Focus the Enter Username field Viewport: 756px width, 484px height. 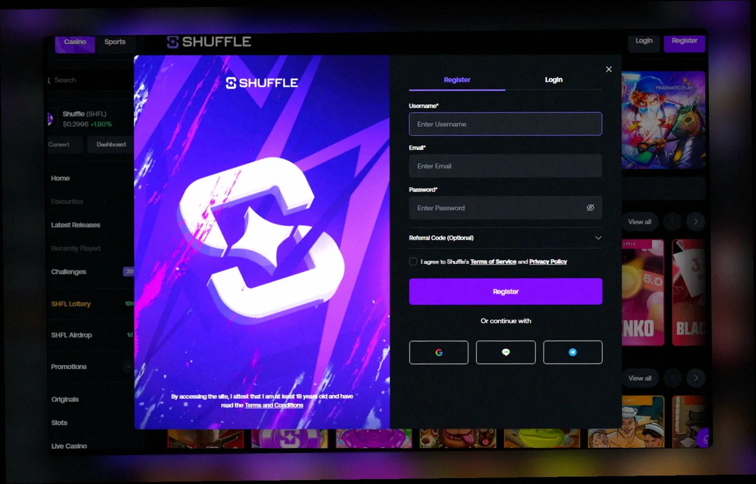pyautogui.click(x=505, y=124)
